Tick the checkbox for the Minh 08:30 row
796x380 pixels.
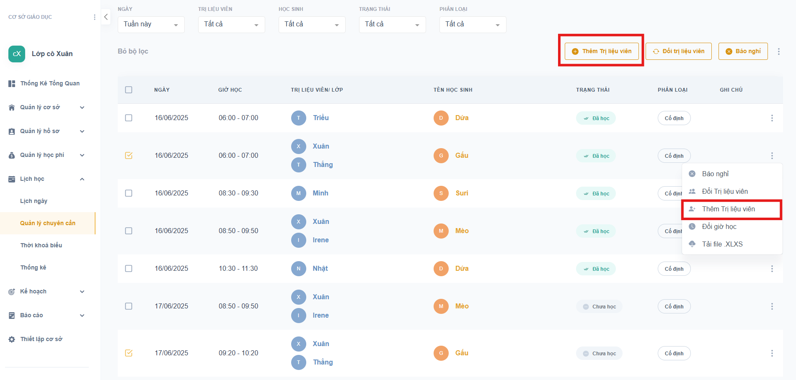pos(129,193)
